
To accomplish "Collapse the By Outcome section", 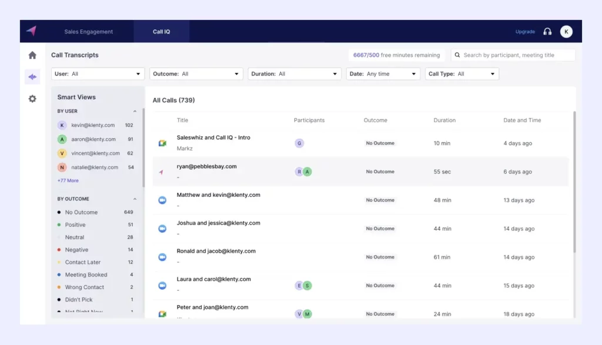I will point(135,199).
